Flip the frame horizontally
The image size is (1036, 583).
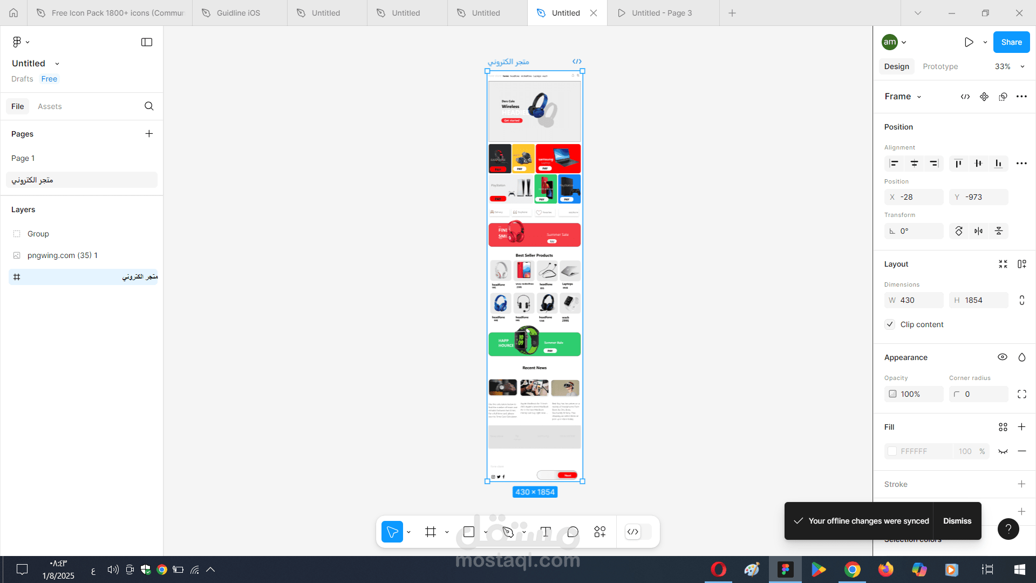tap(978, 231)
